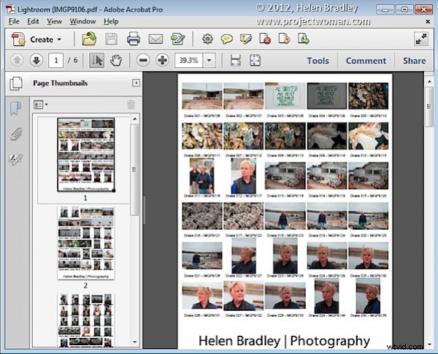The width and height of the screenshot is (438, 354).
Task: Open the zoom percentage dropdown arrow
Action: click(209, 60)
